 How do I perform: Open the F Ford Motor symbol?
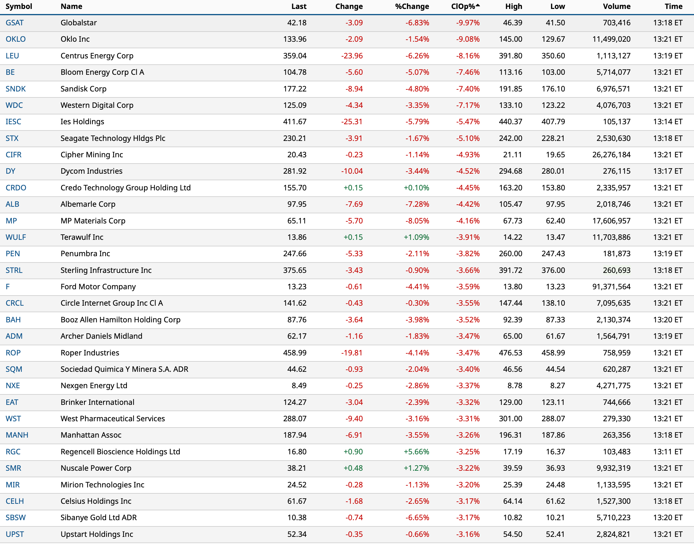(x=8, y=287)
